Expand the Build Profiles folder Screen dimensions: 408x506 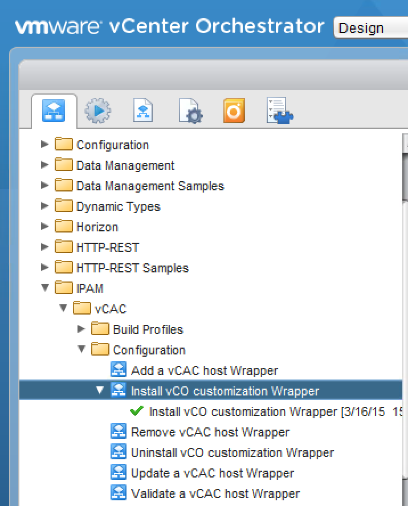81,329
